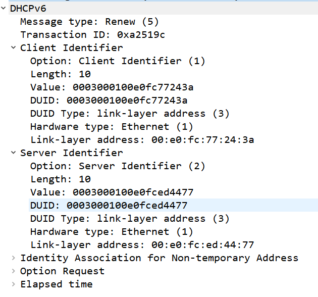Viewport: 318px width, 297px height.
Task: Select the DHCPv6 header row
Action: click(163, 8)
